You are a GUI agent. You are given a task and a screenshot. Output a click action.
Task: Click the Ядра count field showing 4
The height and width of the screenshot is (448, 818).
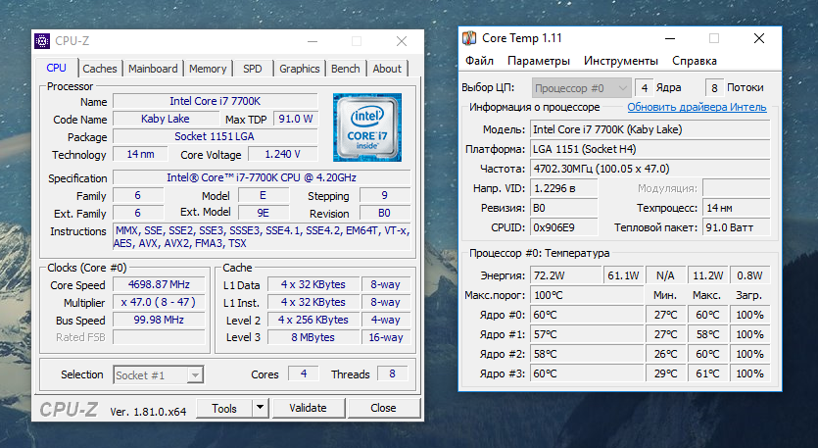point(645,87)
